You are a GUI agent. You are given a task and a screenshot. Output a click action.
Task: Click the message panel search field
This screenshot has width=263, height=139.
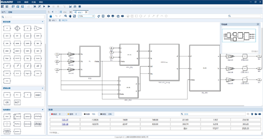(213, 114)
